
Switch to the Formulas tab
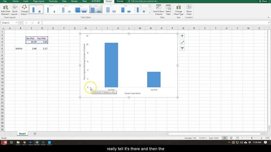click(53, 1)
